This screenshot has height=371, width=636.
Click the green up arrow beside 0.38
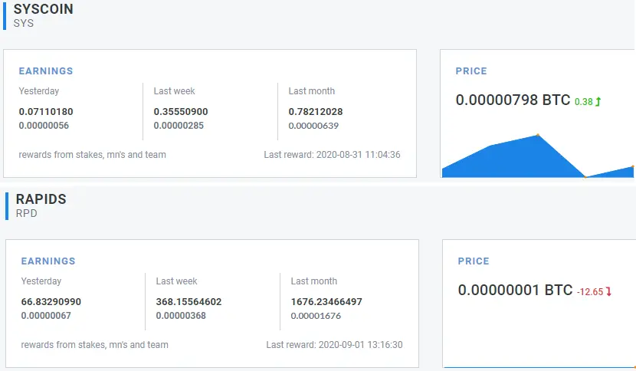tap(598, 101)
